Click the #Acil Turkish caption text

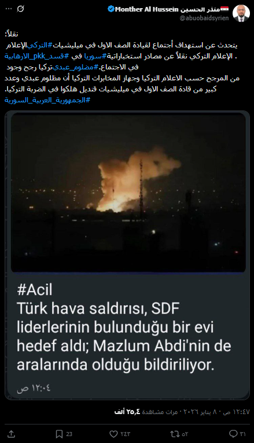click(124, 328)
